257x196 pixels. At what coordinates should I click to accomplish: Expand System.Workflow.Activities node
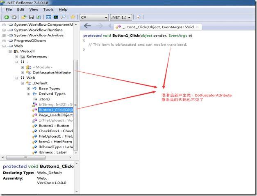4,36
